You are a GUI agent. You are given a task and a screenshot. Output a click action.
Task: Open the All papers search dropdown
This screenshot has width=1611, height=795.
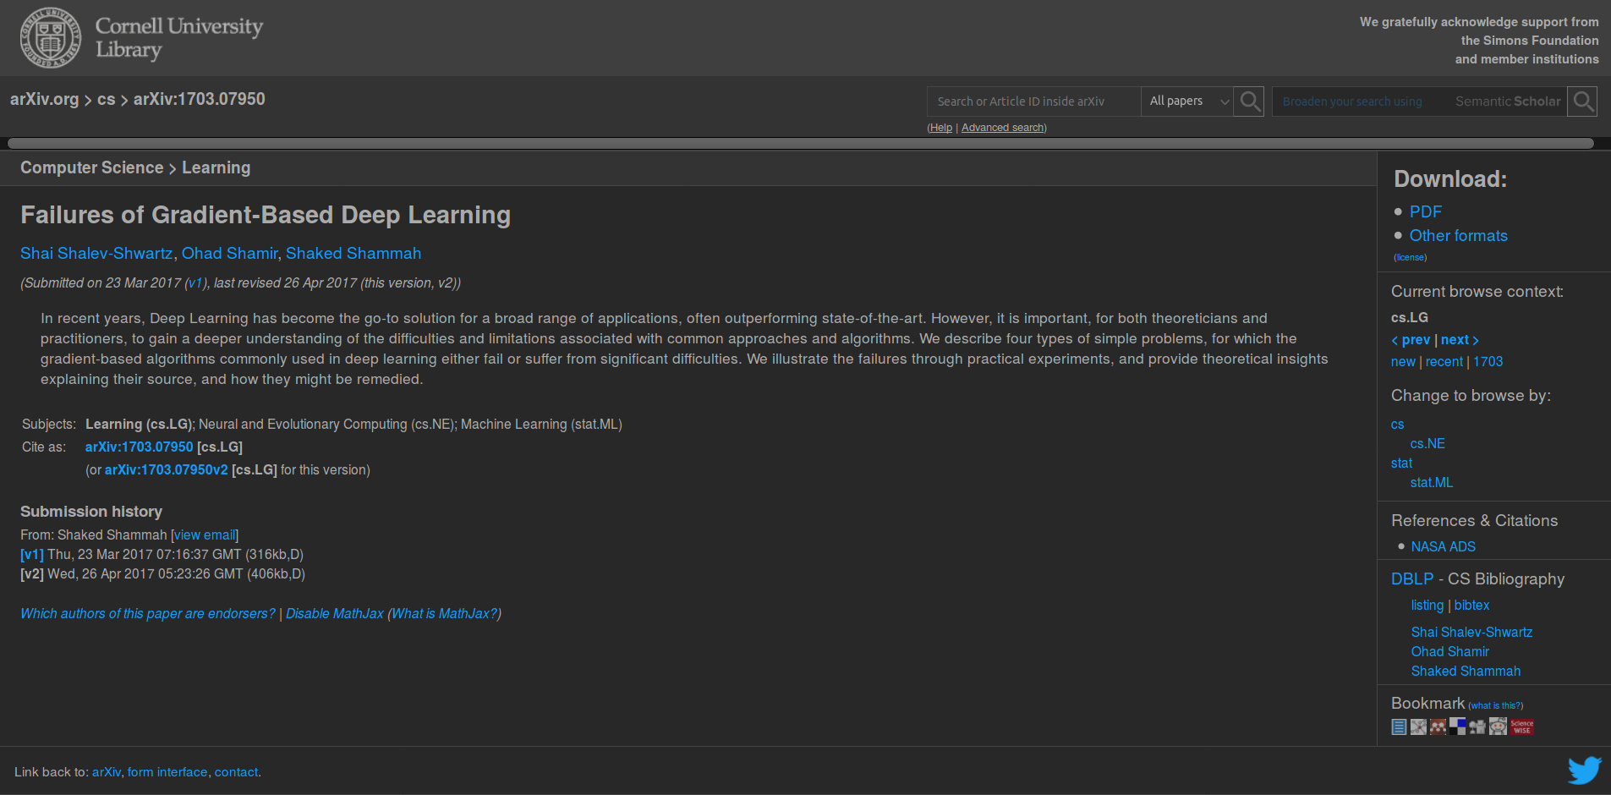1186,101
